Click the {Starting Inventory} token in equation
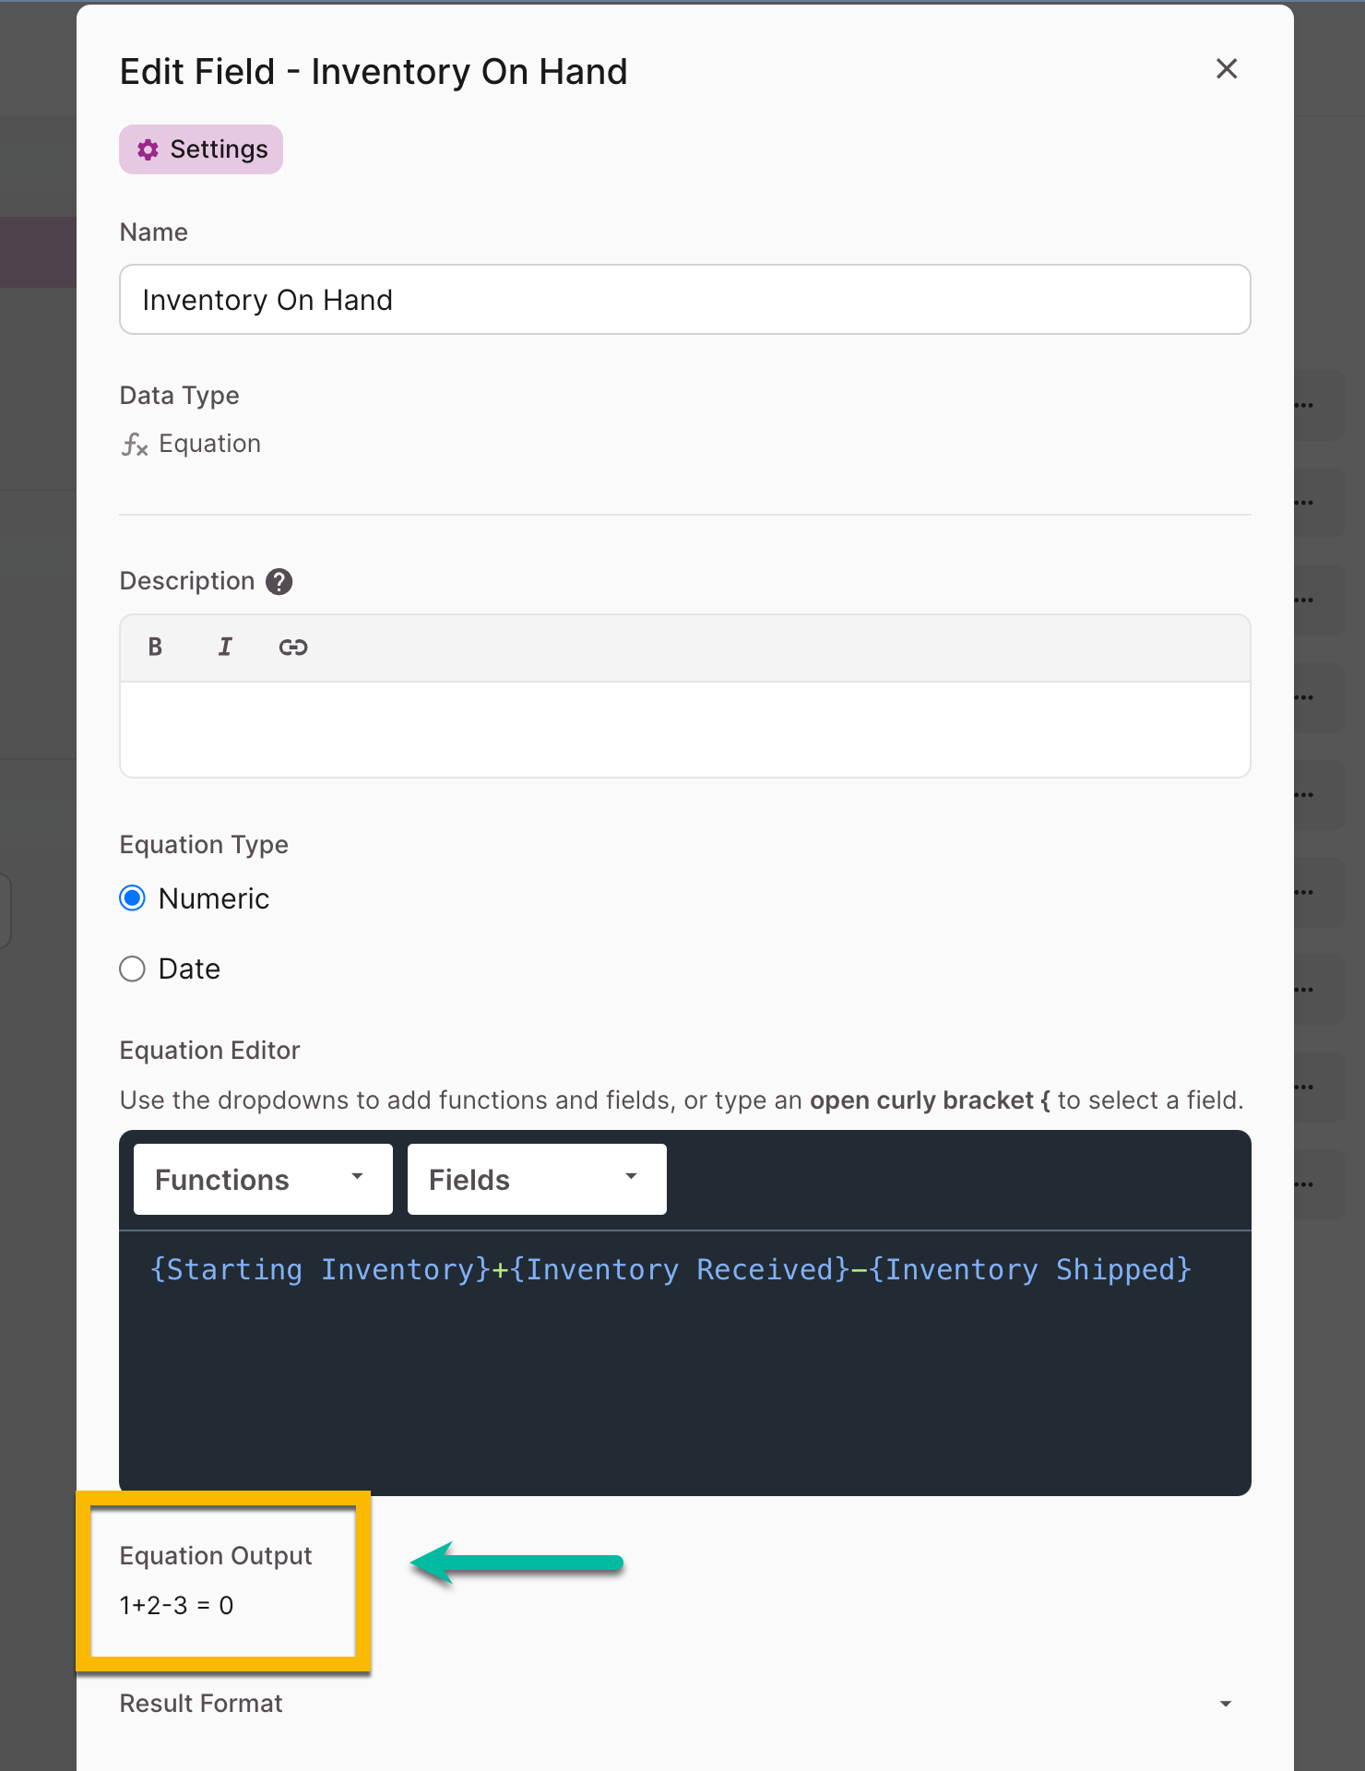1365x1771 pixels. [x=320, y=1270]
